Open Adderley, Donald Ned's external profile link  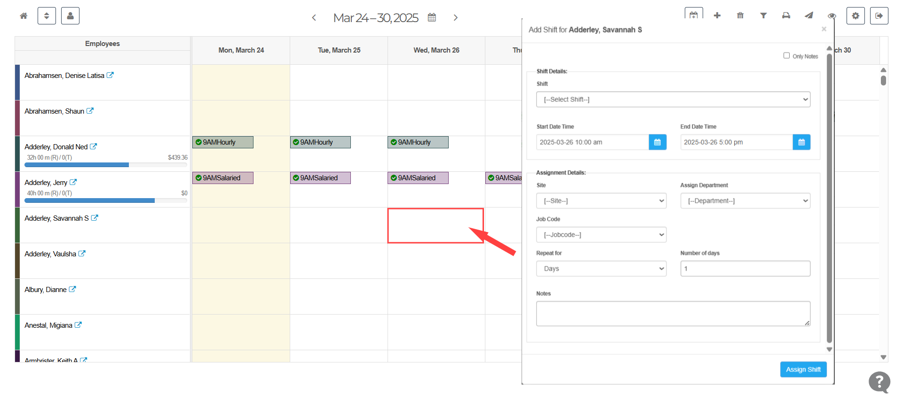94,146
